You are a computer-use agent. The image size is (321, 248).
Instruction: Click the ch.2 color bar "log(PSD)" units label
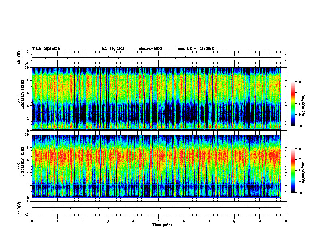[x=304, y=172]
